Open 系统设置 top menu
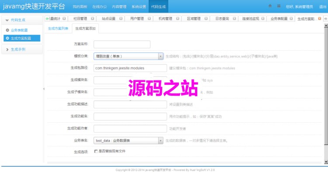 (139, 7)
